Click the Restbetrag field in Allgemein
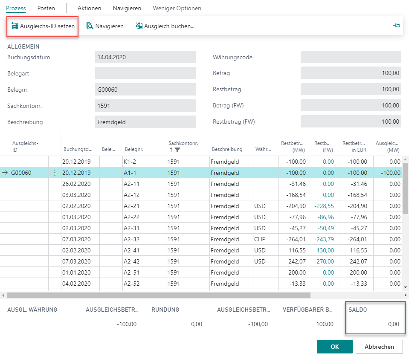 point(351,89)
